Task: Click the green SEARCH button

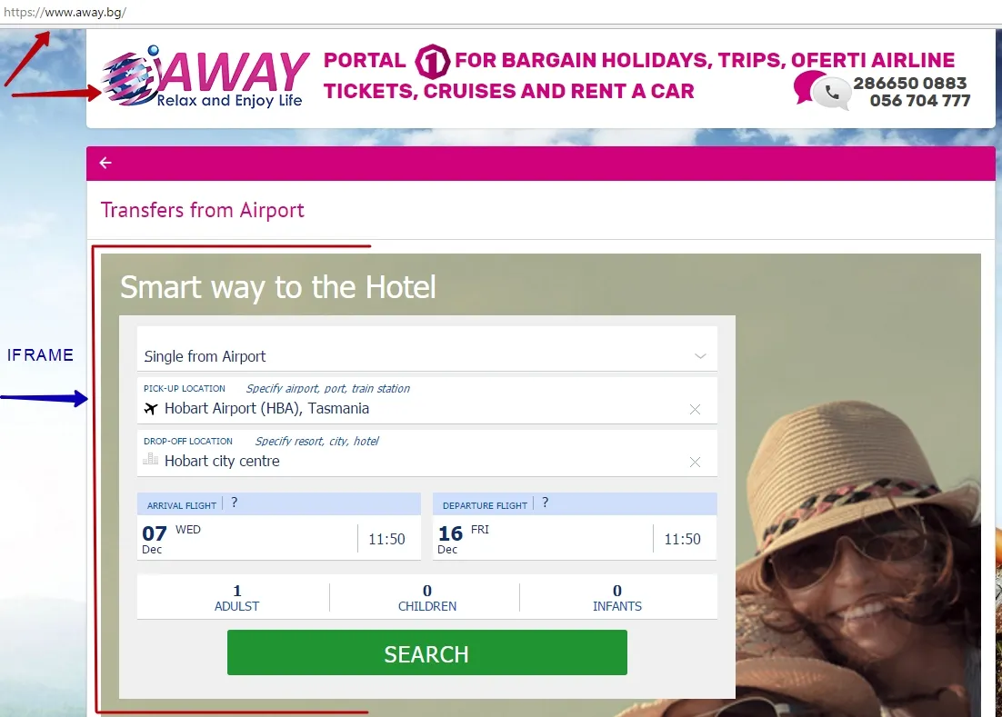Action: (x=426, y=652)
